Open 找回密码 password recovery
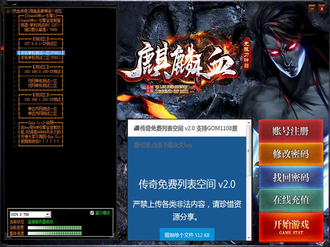The width and height of the screenshot is (330, 247). tap(291, 177)
